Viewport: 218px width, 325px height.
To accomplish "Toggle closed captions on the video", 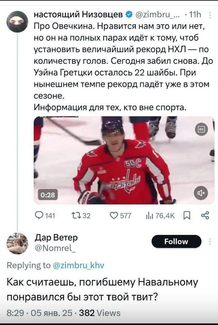I will tap(201, 130).
